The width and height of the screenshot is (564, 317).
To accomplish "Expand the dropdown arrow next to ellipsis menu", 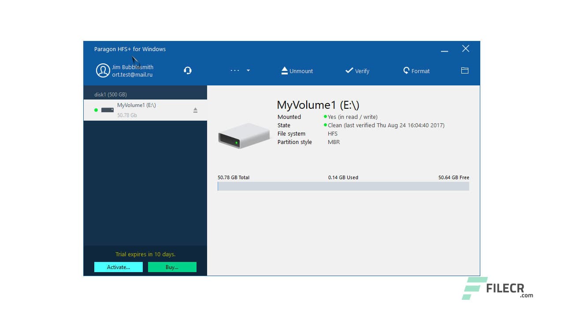I will point(248,70).
